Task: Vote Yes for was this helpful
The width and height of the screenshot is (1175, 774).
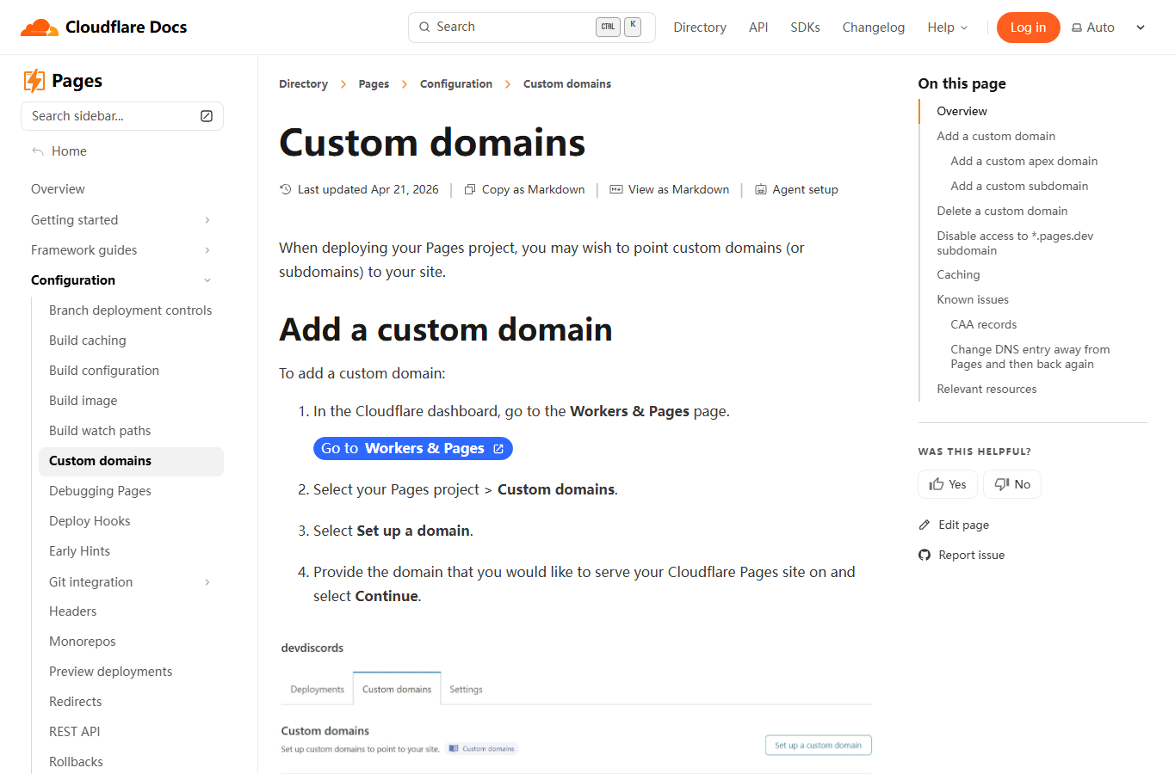Action: pyautogui.click(x=948, y=484)
